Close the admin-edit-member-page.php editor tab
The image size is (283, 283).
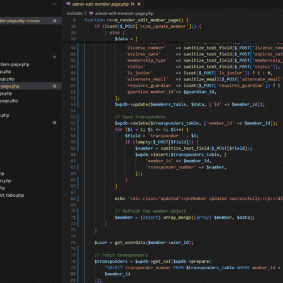(139, 4)
